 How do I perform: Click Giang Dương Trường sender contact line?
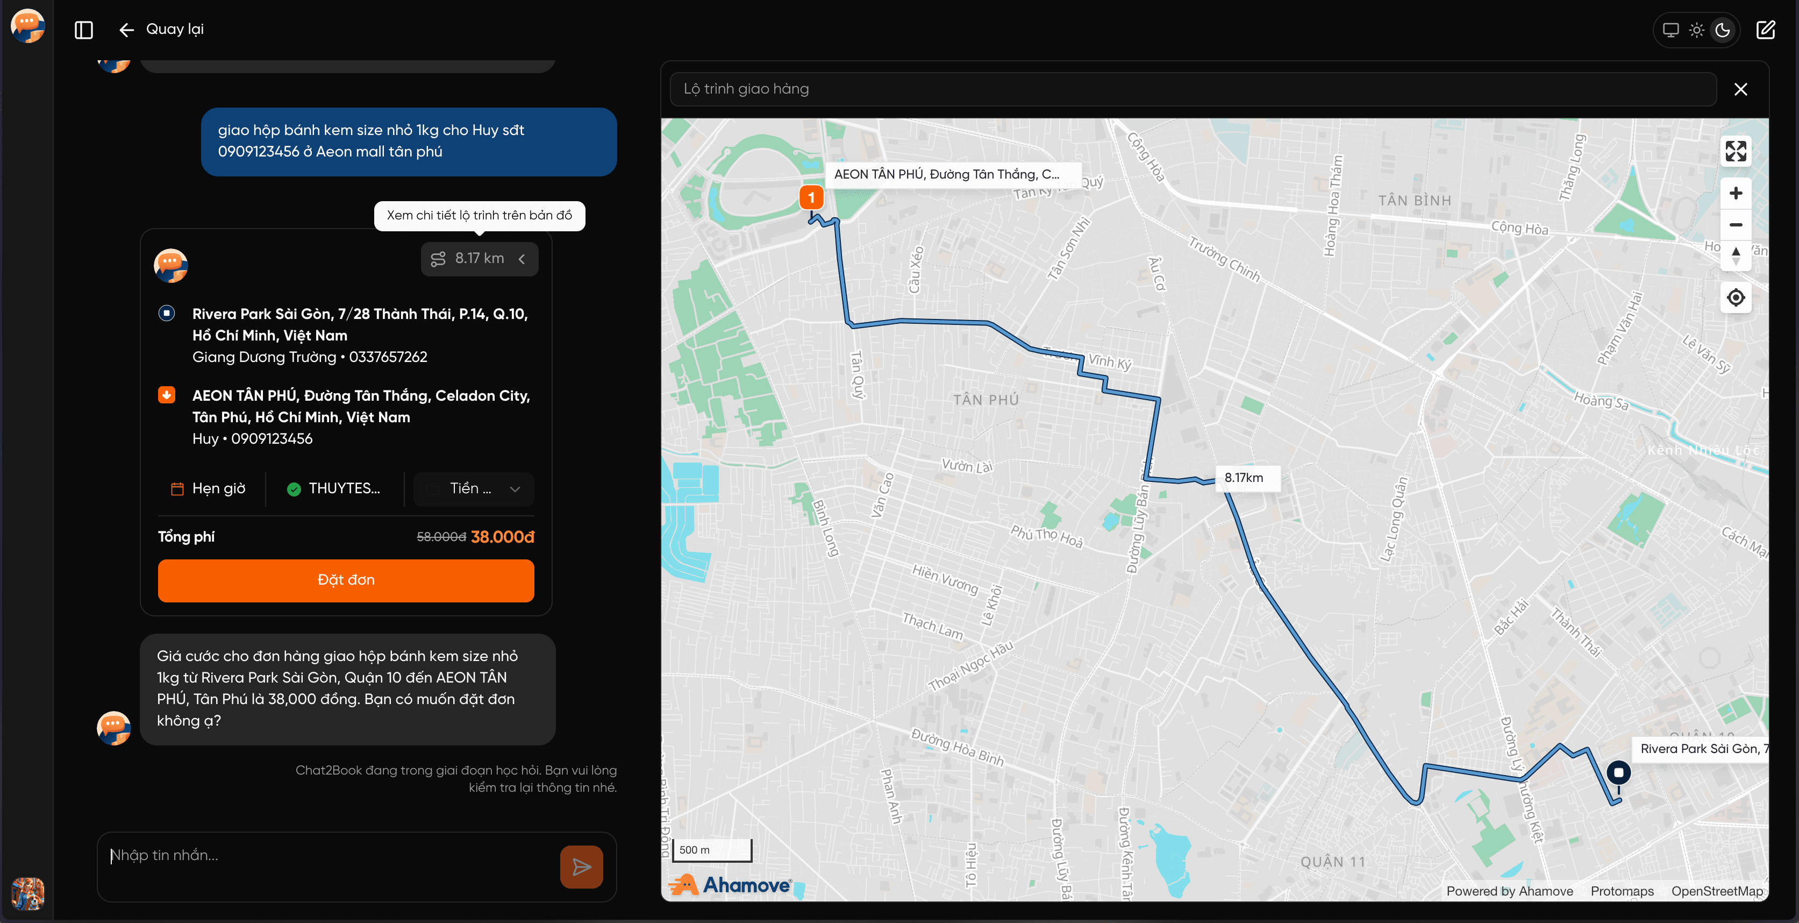(309, 357)
